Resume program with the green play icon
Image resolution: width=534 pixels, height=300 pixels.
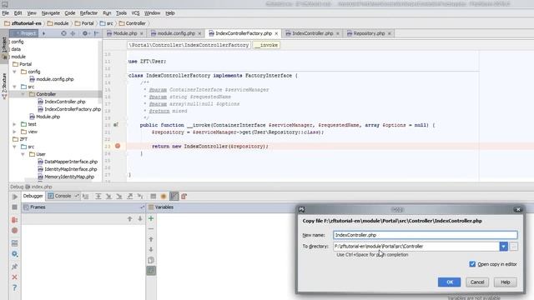(x=15, y=197)
